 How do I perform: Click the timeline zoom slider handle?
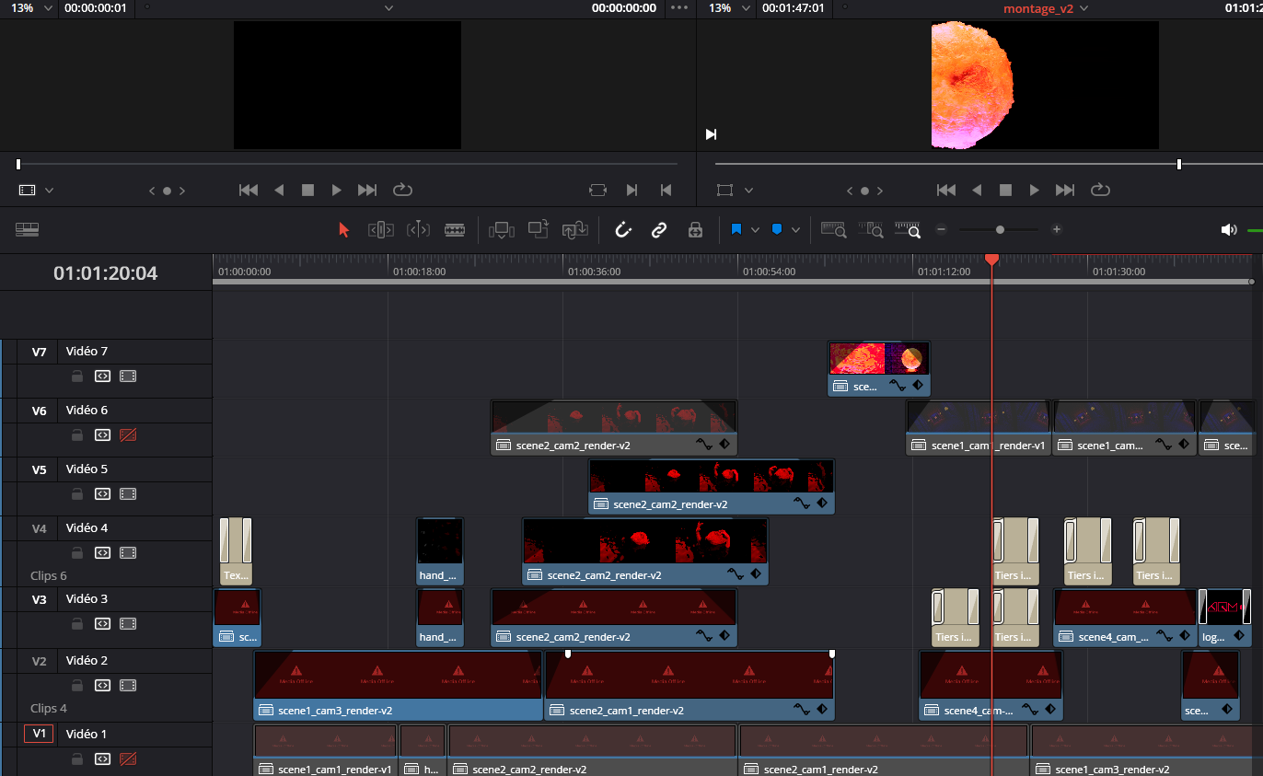(1000, 230)
